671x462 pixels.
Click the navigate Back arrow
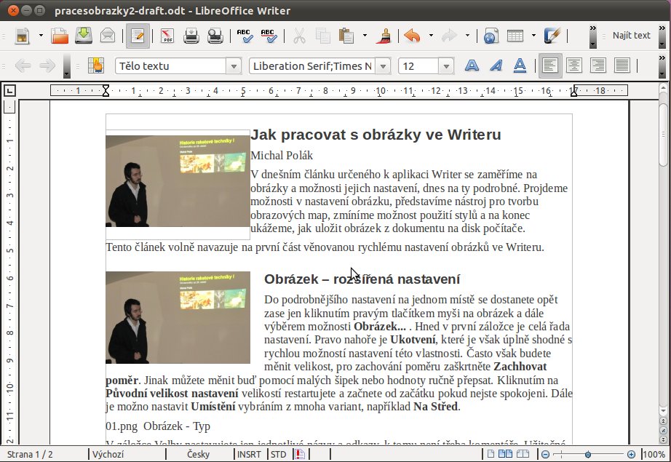pyautogui.click(x=23, y=66)
